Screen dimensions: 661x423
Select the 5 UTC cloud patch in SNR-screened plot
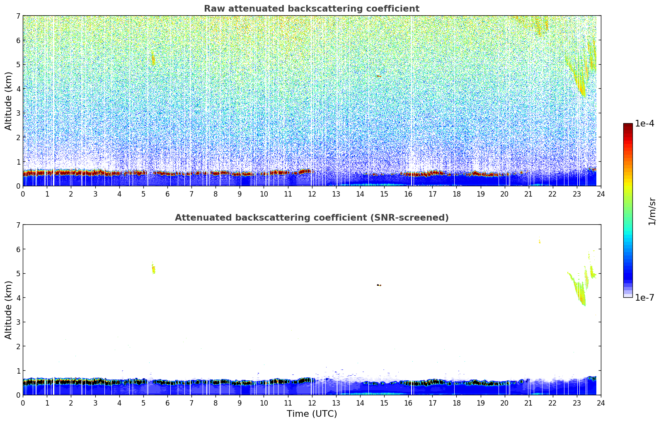click(153, 269)
